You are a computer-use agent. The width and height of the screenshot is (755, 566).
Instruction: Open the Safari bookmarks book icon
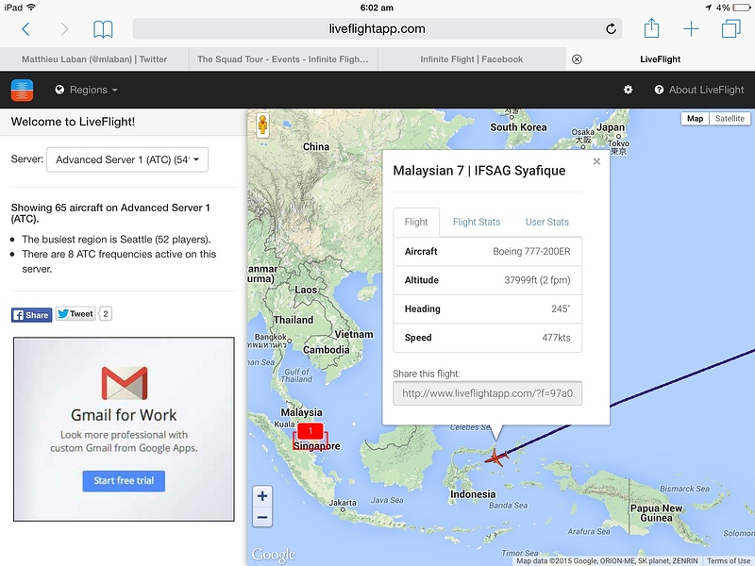[103, 29]
